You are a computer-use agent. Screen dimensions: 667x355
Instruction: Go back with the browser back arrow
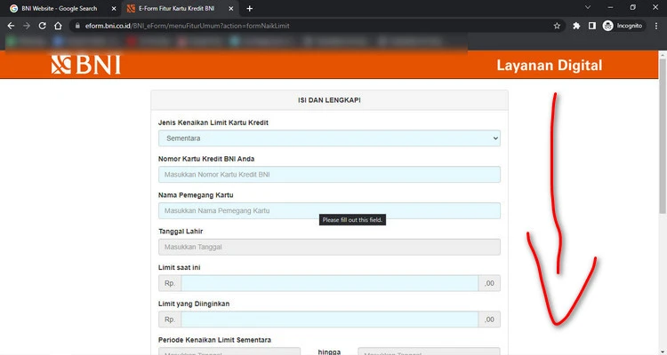tap(11, 26)
